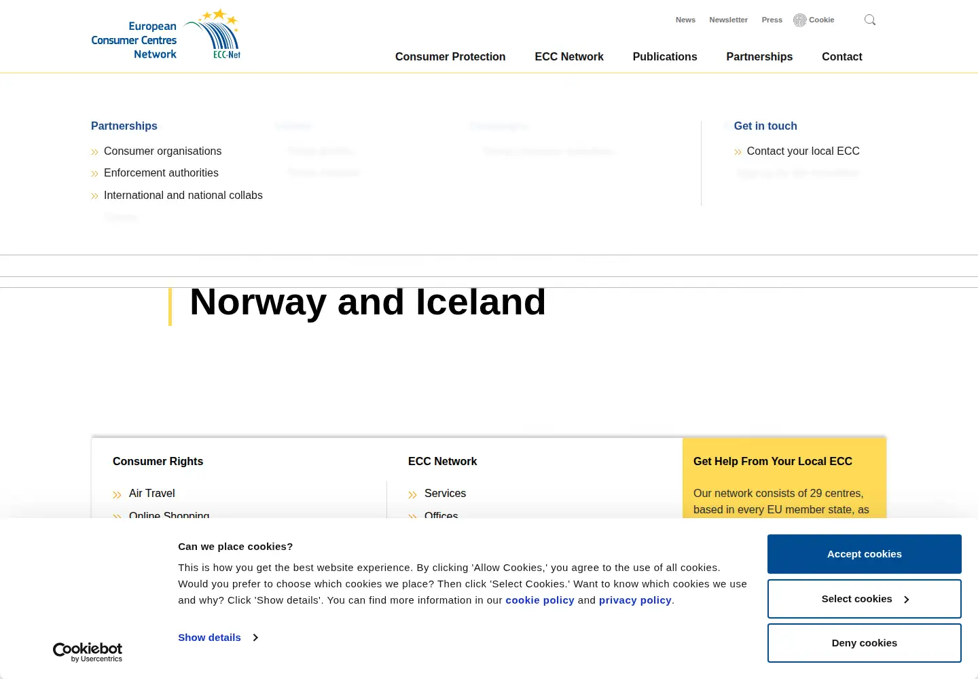Click the Can we place cookies? heading

236,547
